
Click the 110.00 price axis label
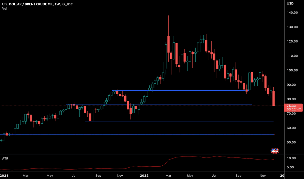click(292, 56)
